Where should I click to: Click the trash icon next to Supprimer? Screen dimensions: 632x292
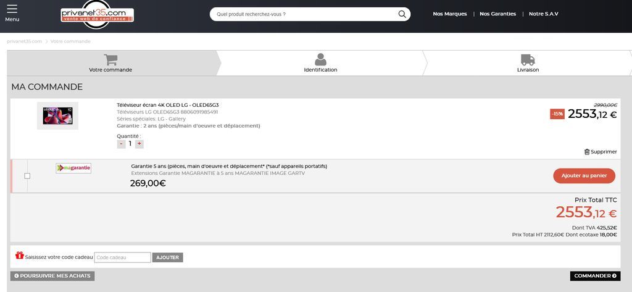pos(587,152)
